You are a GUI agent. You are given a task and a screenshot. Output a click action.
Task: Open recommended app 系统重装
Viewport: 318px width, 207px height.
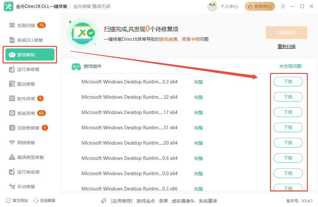[208, 201]
